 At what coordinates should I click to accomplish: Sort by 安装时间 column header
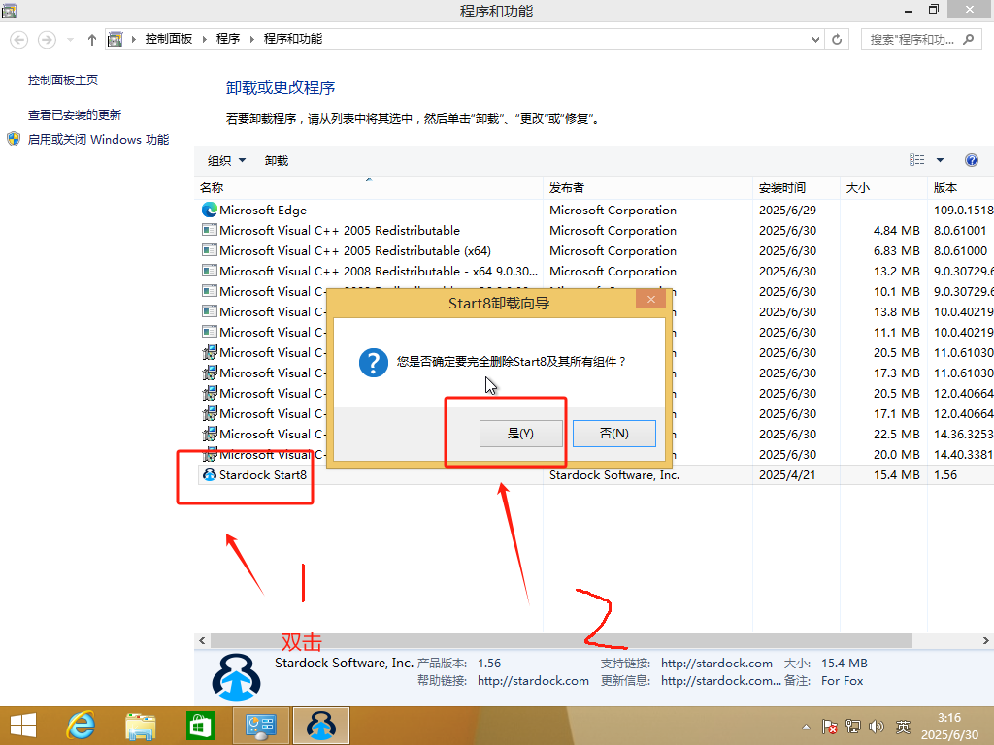(x=796, y=187)
